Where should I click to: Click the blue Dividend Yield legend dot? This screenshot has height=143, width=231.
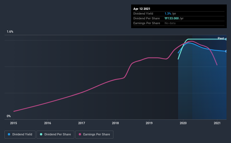[9, 134]
